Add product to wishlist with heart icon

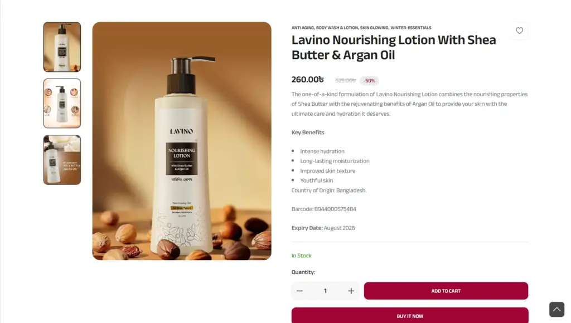click(519, 31)
